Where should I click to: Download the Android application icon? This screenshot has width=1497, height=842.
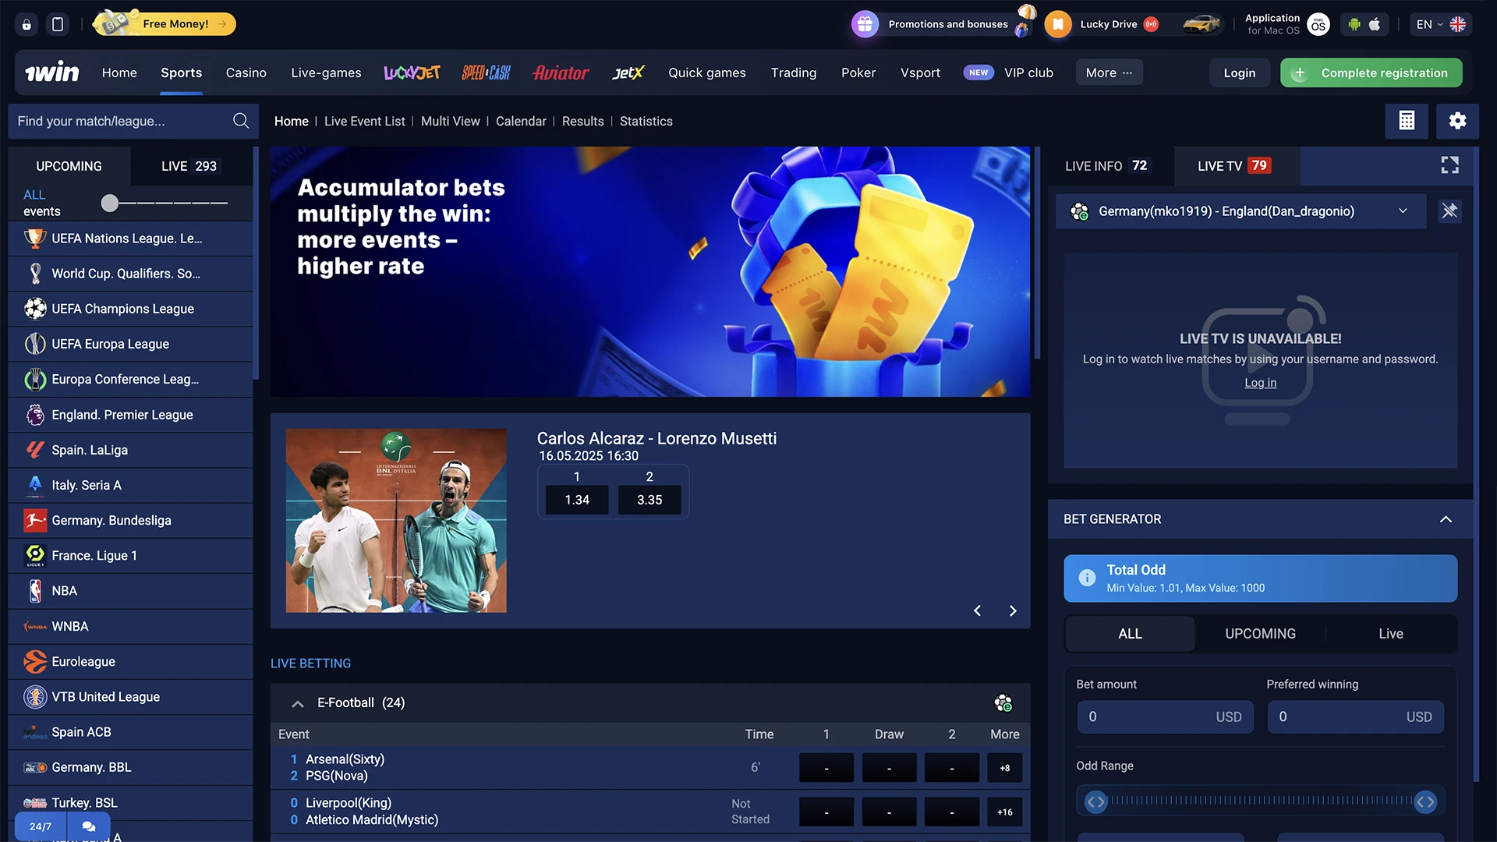point(1354,24)
